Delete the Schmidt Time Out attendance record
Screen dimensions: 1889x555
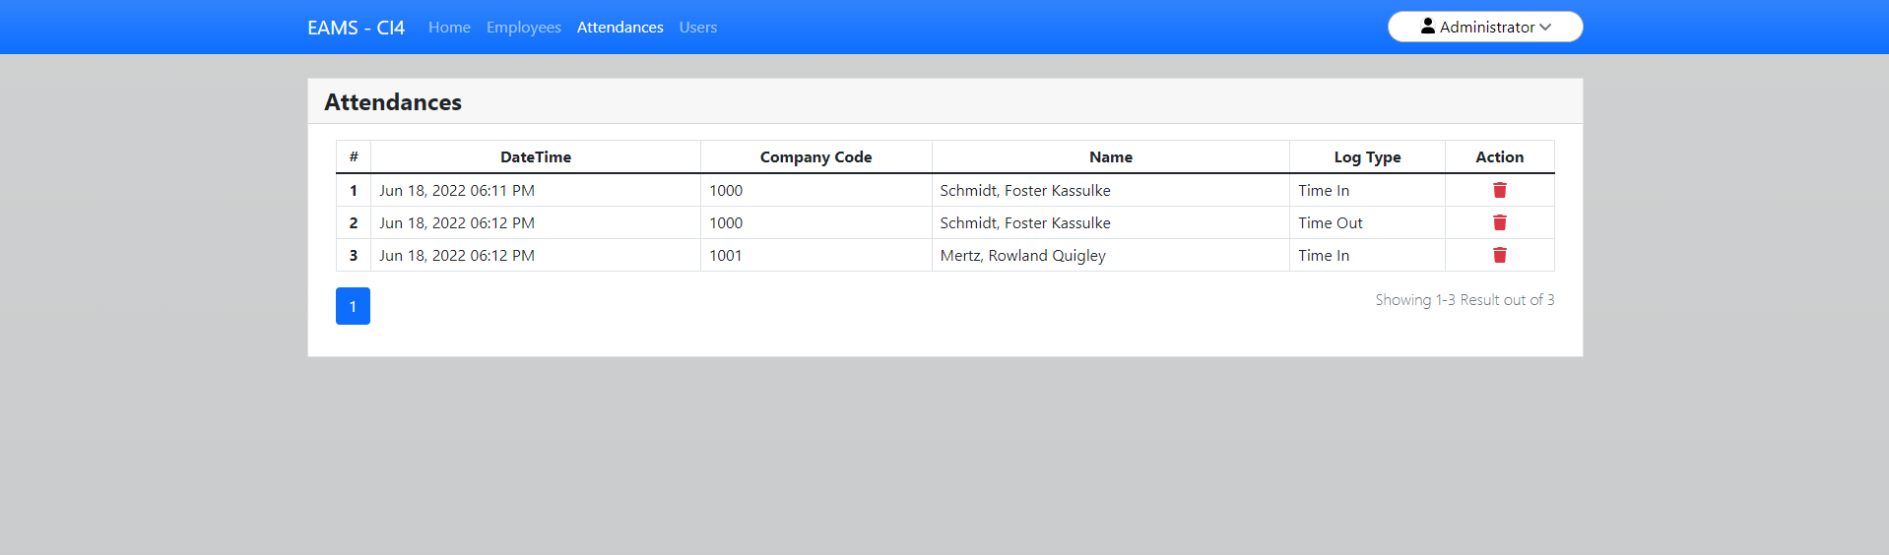(1499, 222)
